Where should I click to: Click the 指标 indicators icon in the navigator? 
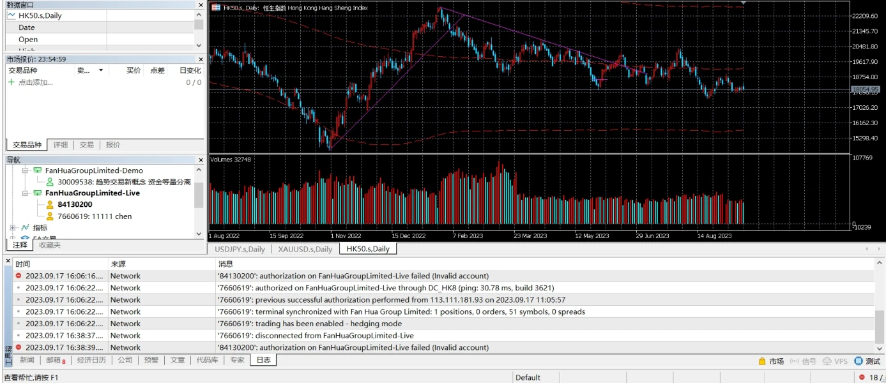coord(26,228)
